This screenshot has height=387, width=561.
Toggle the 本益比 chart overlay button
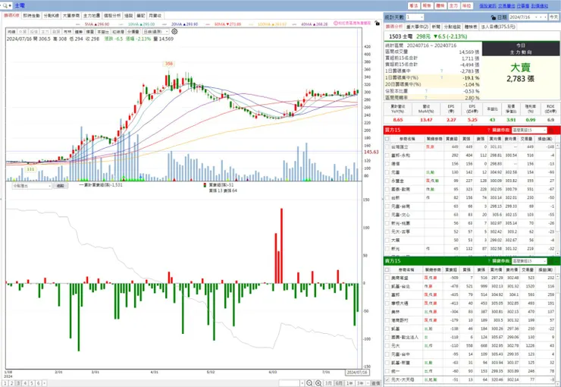tap(102, 32)
